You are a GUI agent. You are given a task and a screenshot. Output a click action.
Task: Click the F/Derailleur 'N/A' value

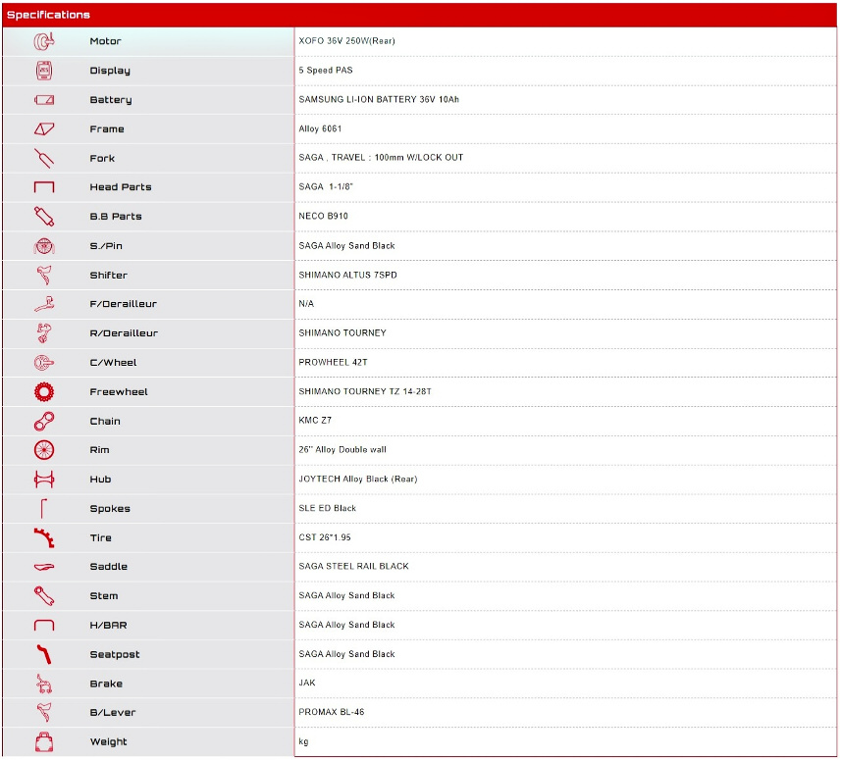(306, 304)
